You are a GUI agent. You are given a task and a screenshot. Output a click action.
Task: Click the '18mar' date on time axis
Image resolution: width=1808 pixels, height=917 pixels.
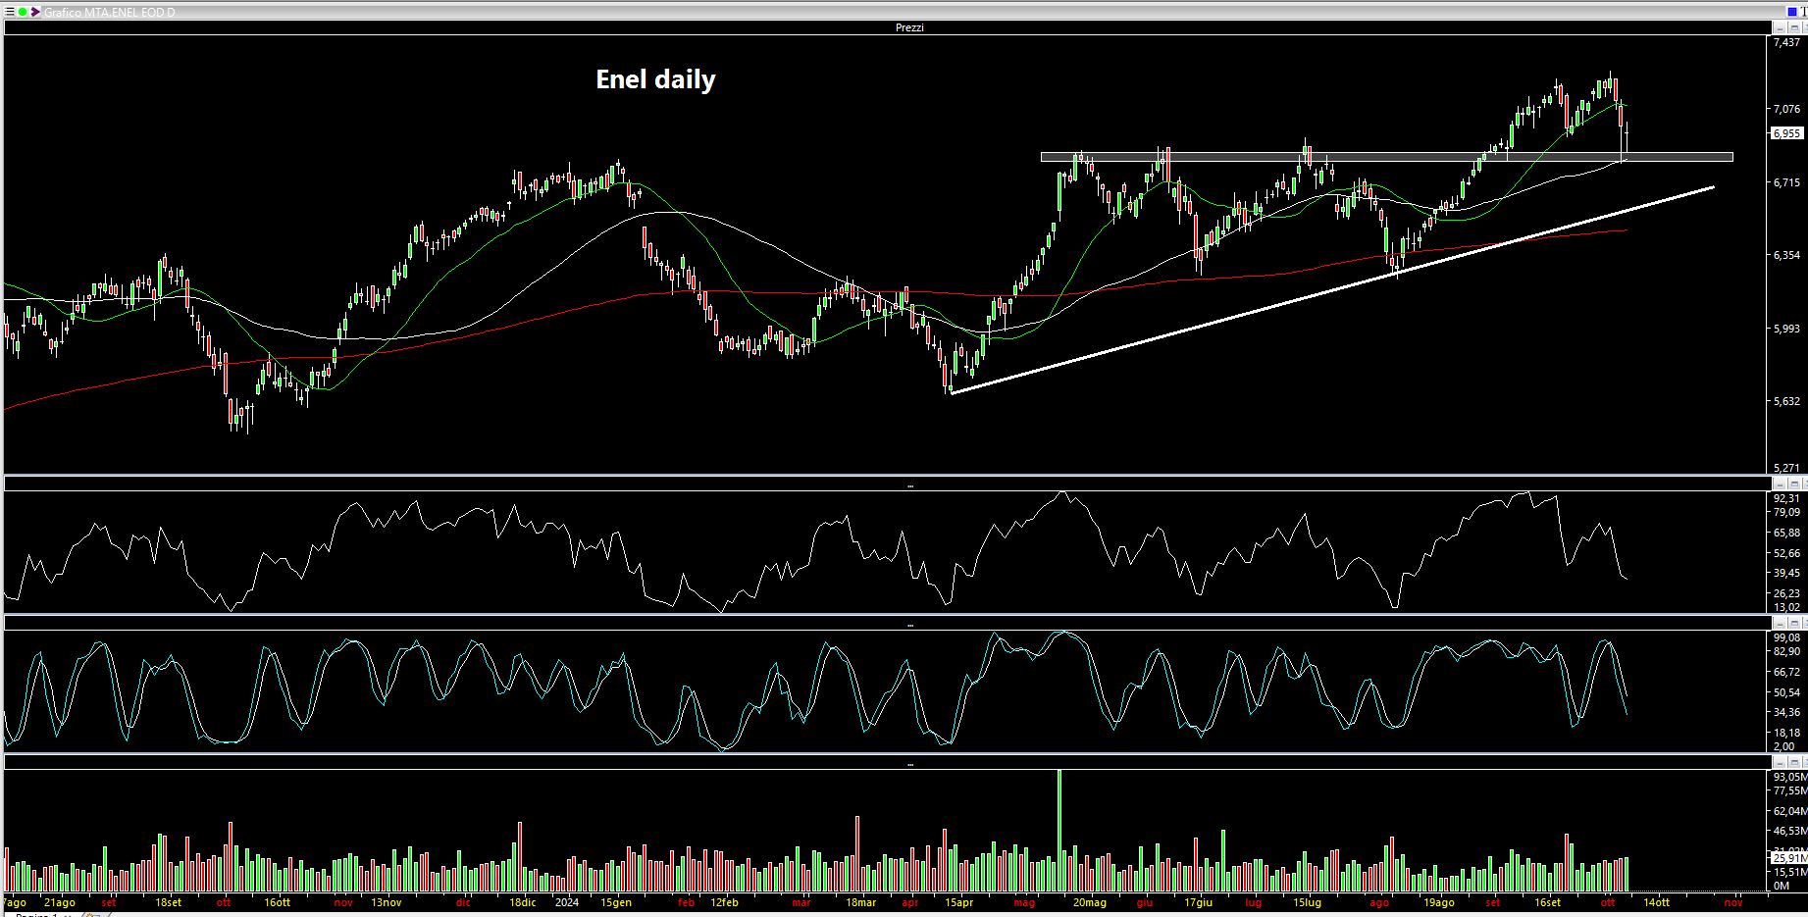pos(859,902)
